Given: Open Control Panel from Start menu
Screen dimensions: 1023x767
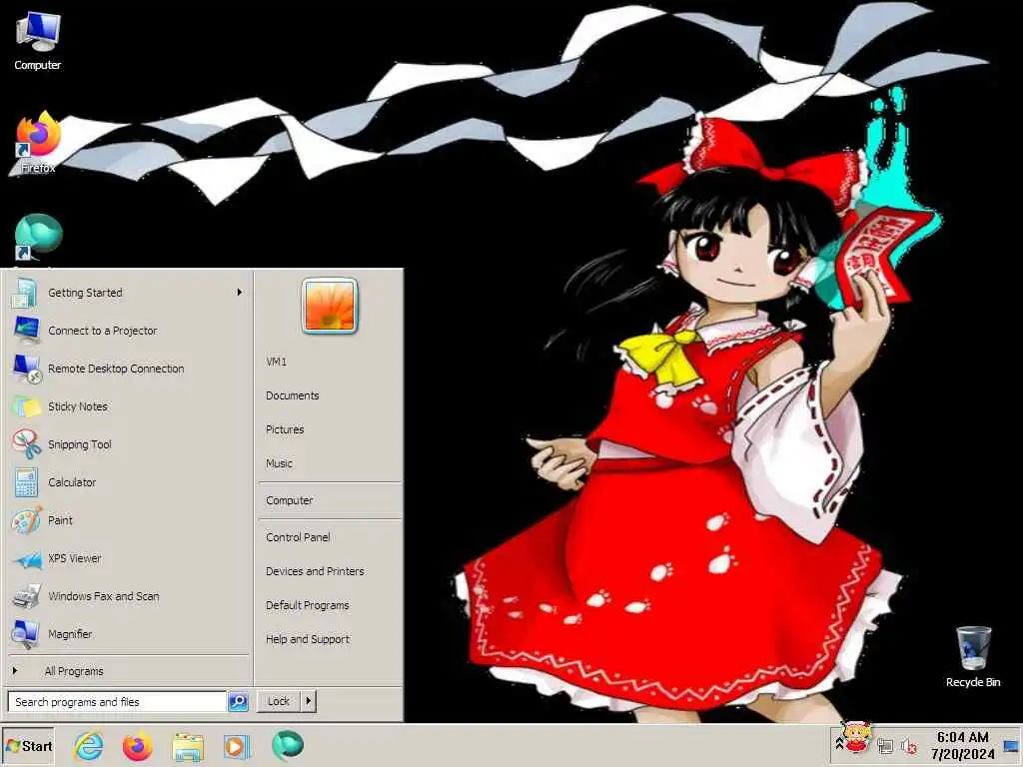Looking at the screenshot, I should [x=298, y=536].
